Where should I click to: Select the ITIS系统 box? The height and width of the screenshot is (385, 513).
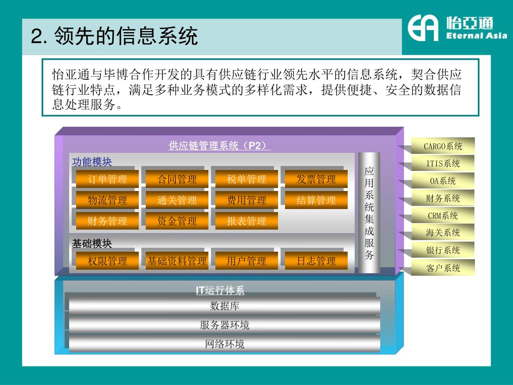[443, 163]
